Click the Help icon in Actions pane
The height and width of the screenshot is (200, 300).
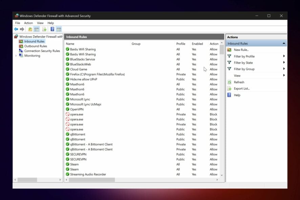pos(229,95)
